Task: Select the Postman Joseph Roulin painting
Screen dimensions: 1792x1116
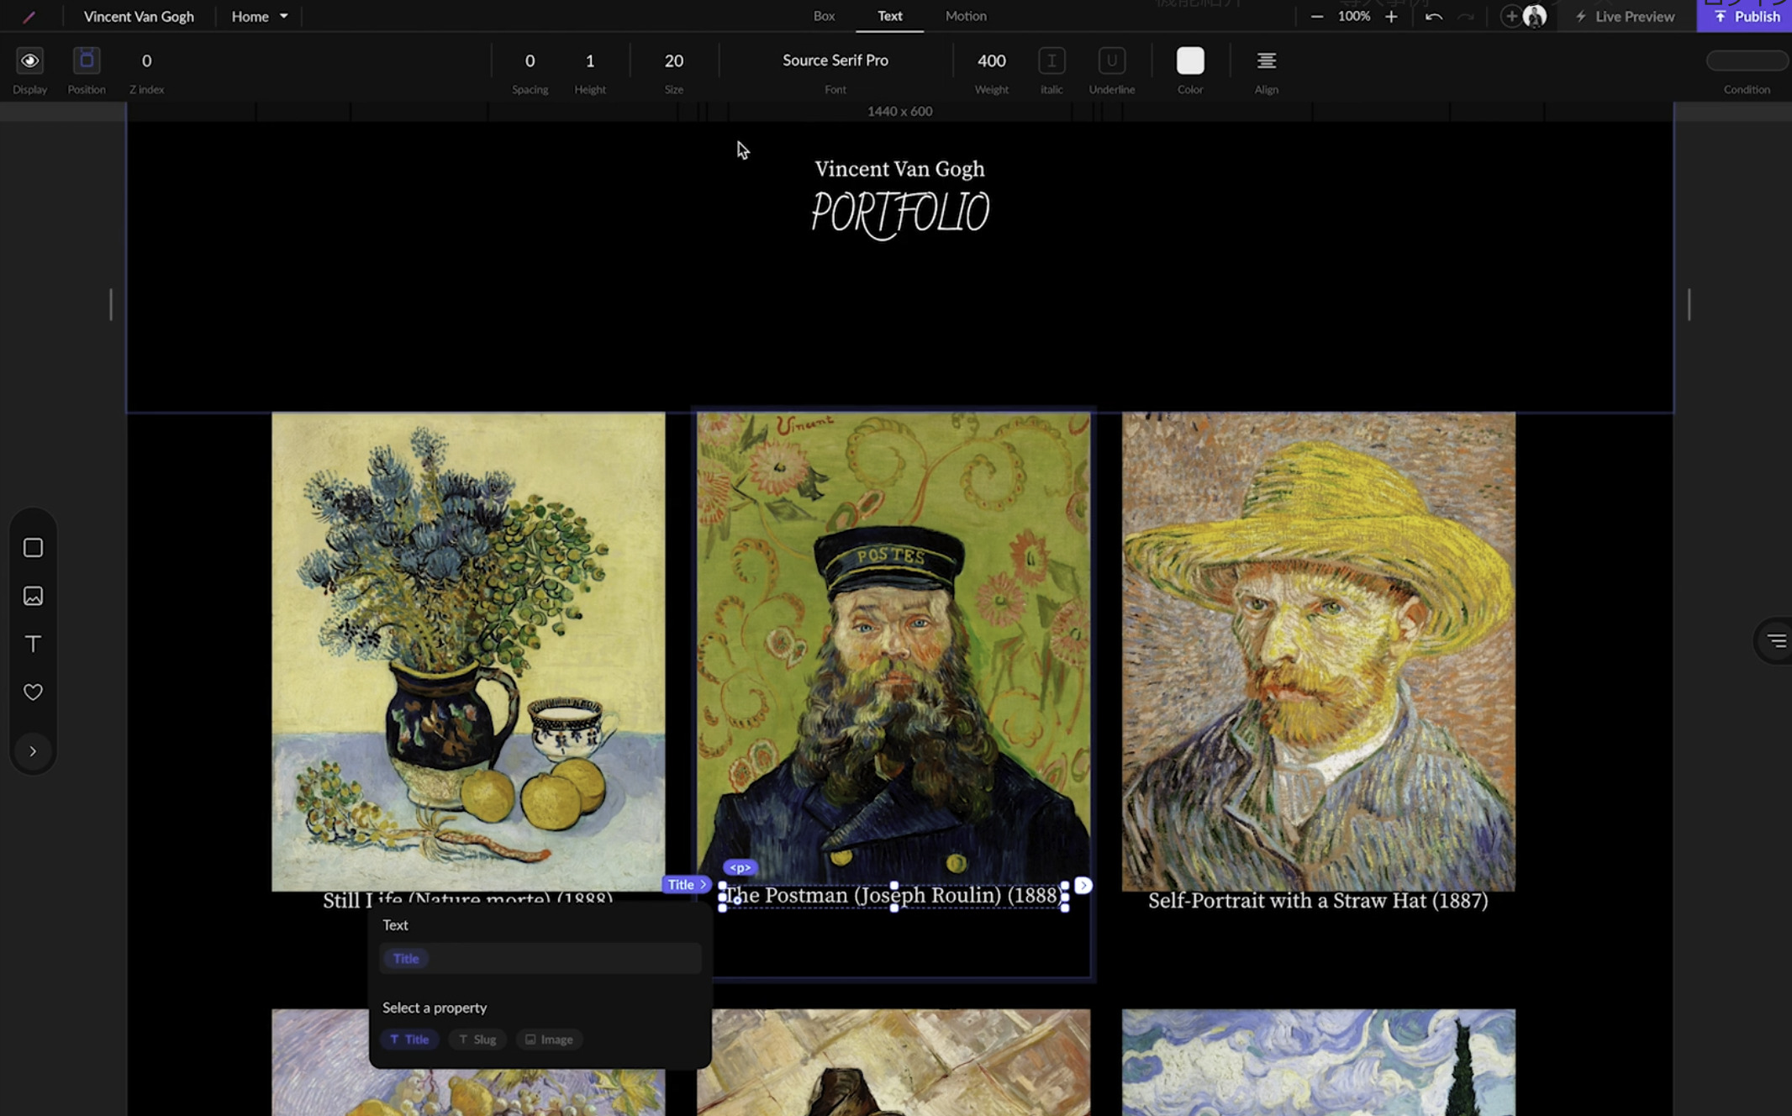Action: [x=893, y=647]
